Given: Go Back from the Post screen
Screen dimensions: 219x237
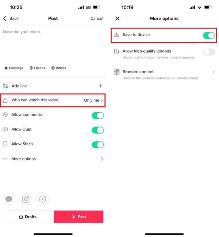Looking at the screenshot, I should point(11,18).
